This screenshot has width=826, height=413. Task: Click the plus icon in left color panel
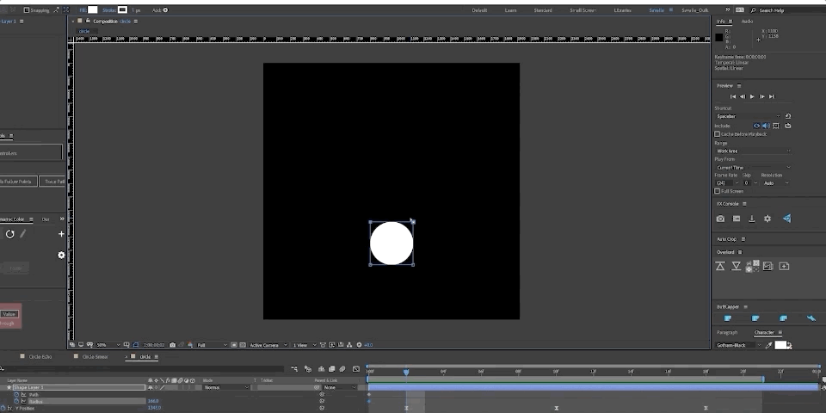61,234
